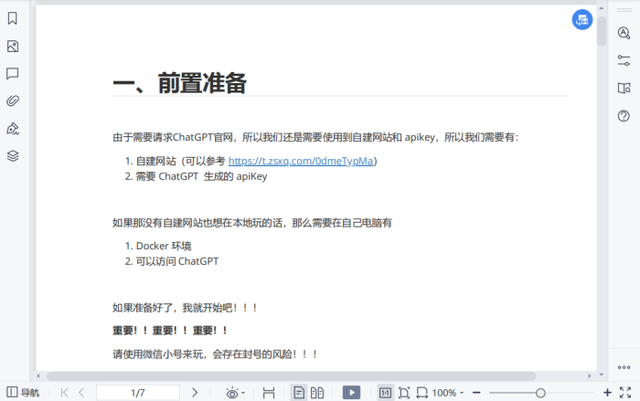Start the slideshow play button

(x=351, y=393)
